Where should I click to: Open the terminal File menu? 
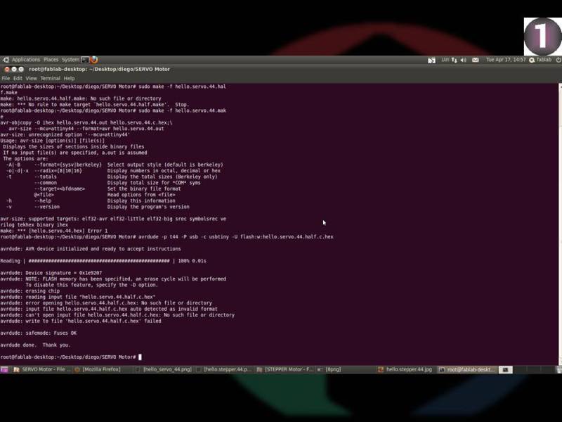pos(6,78)
